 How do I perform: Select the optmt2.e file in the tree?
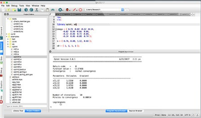pos(18,59)
